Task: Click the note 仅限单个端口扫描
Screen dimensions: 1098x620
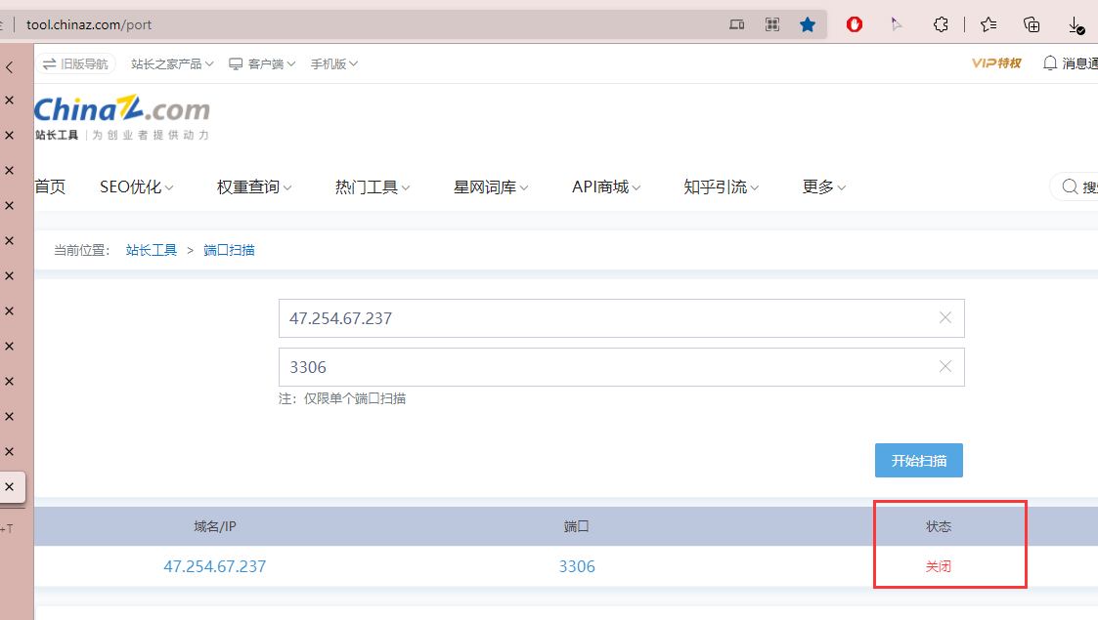Action: 354,398
